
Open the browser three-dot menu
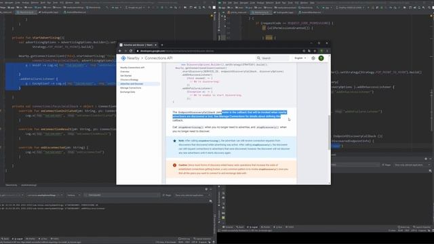pos(327,51)
